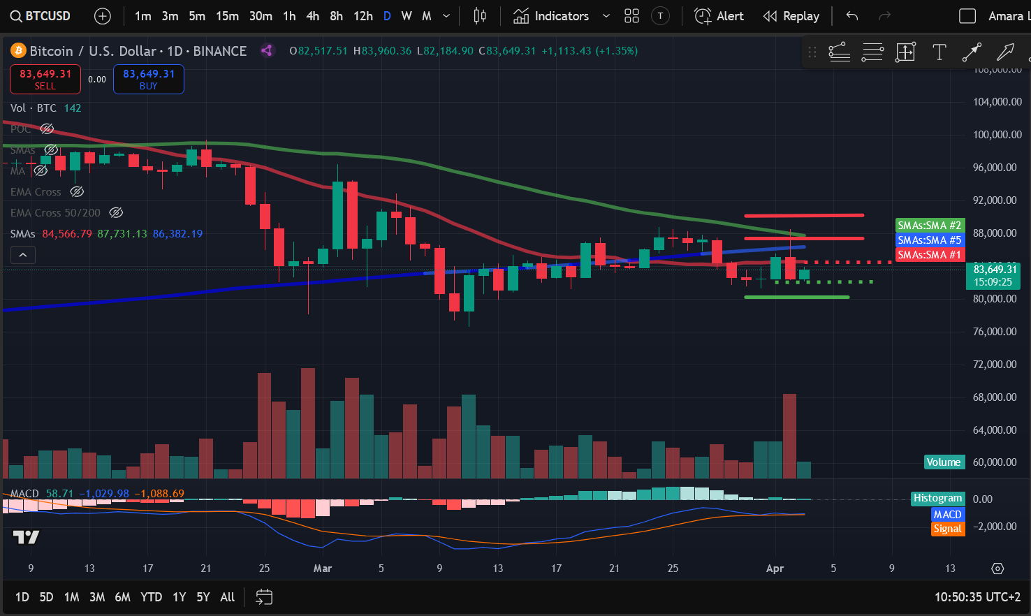The height and width of the screenshot is (616, 1031).
Task: Collapse the indicator legend chevron
Action: pos(23,255)
